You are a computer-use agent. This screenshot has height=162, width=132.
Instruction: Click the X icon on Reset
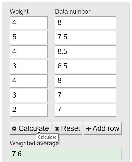tap(57, 129)
